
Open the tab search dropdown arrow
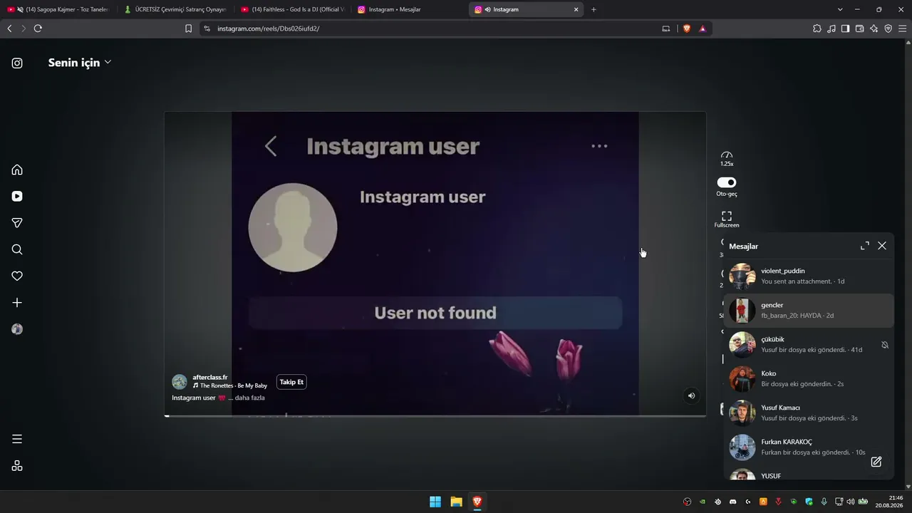click(840, 9)
